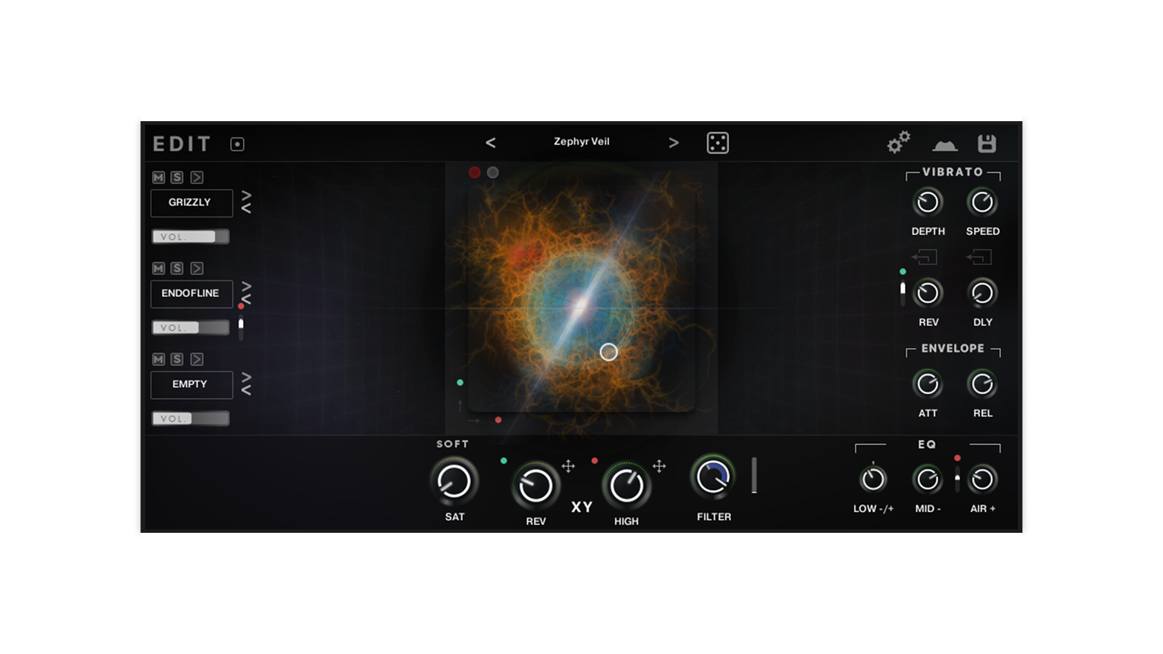Click the routing arrow icon below SPEED knob
The height and width of the screenshot is (654, 1163).
tap(979, 257)
